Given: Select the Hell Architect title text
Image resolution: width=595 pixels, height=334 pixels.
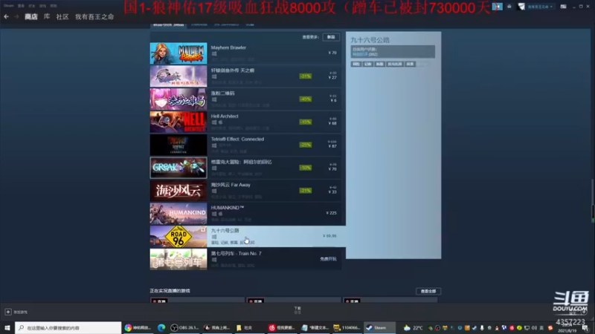Looking at the screenshot, I should 225,117.
